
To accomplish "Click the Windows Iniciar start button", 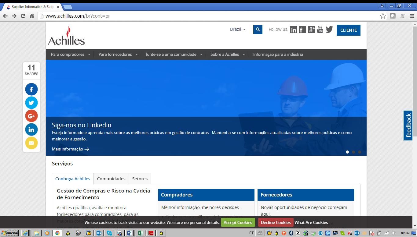I will [10, 233].
